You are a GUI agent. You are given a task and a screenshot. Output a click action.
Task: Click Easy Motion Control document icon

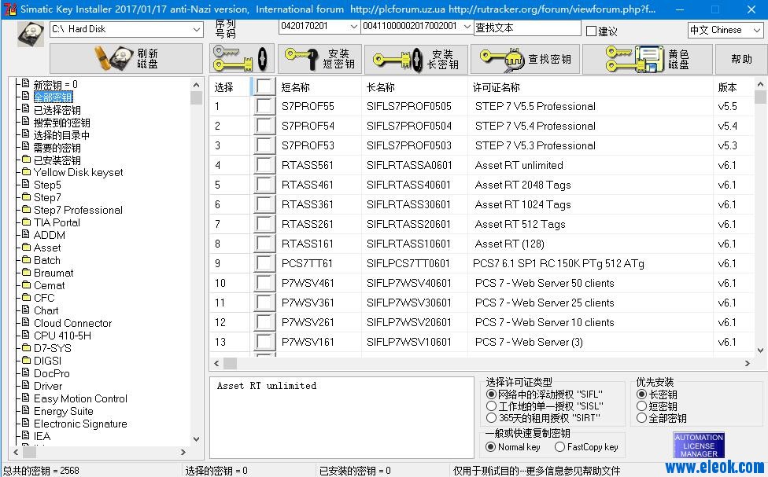tap(26, 398)
